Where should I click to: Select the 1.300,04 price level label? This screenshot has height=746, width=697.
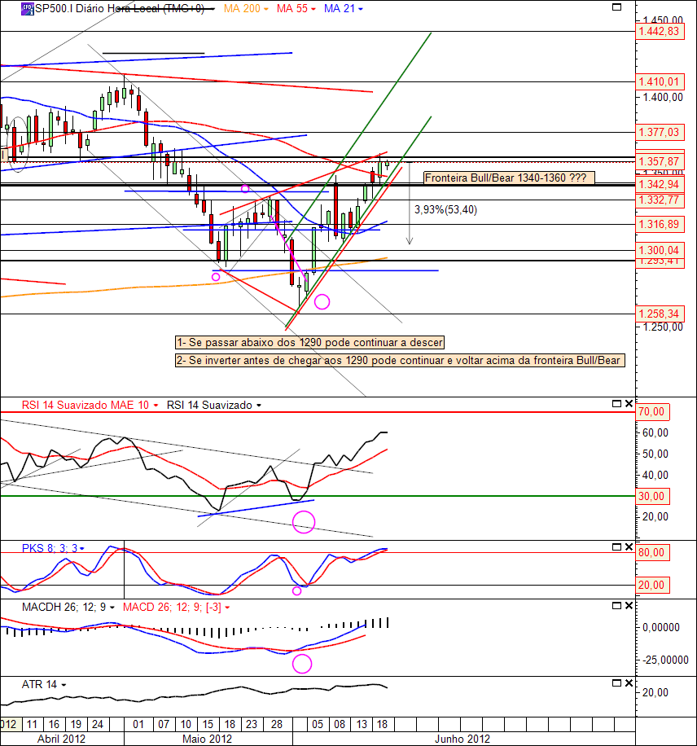[x=660, y=250]
